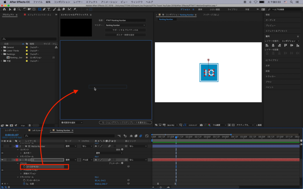
Task: Toggle the アンカーポイント stopwatch
Action: click(x=24, y=180)
